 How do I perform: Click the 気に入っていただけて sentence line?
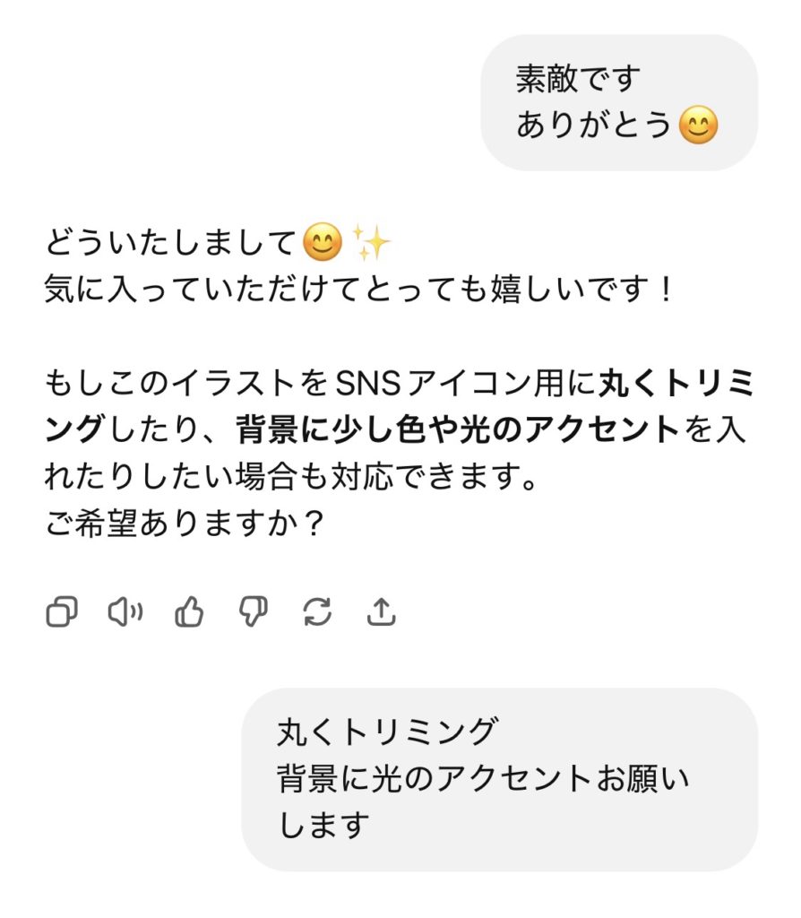coord(358,290)
